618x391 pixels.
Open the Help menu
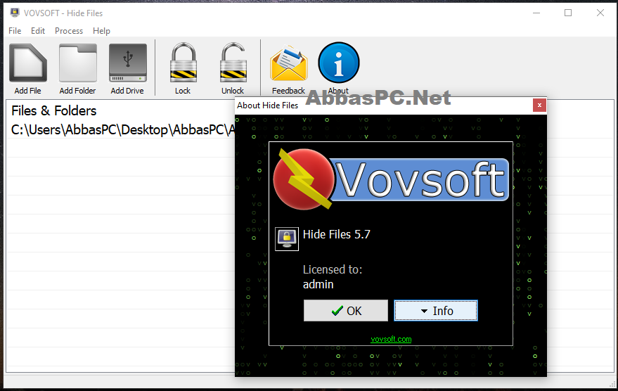click(101, 31)
